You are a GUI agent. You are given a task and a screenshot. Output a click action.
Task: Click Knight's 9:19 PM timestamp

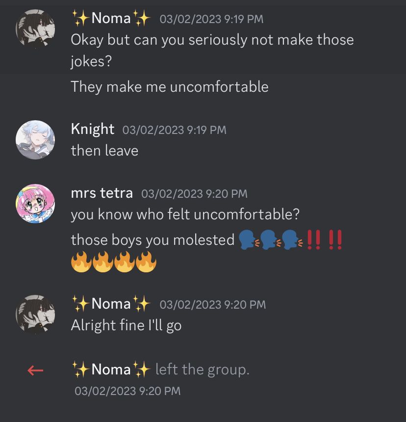coord(174,130)
